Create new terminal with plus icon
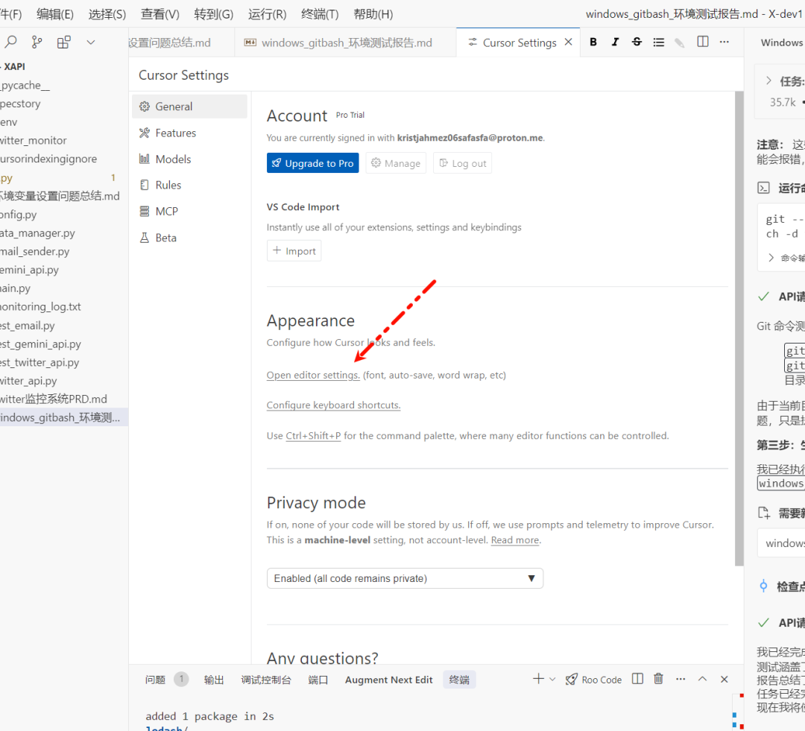Viewport: 805px width, 731px height. coord(538,679)
